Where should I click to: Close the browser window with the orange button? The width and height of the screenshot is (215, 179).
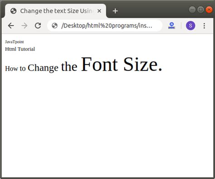pyautogui.click(x=209, y=10)
